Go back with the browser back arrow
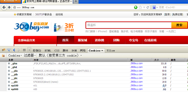188x97 pixels. (x=4, y=8)
